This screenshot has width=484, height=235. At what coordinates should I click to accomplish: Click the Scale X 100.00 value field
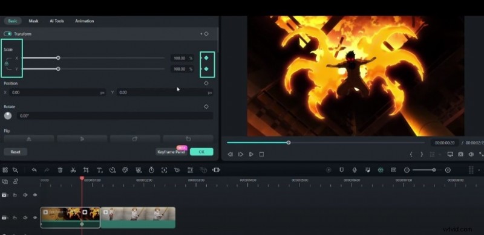point(182,58)
